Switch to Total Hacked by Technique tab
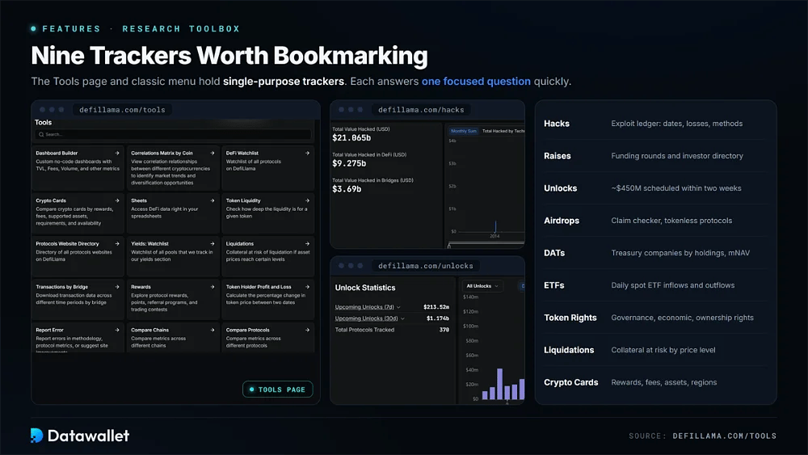This screenshot has height=455, width=808. 503,131
